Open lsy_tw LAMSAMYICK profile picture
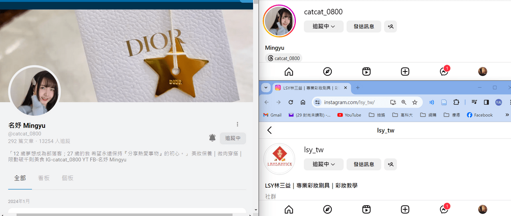 279,159
